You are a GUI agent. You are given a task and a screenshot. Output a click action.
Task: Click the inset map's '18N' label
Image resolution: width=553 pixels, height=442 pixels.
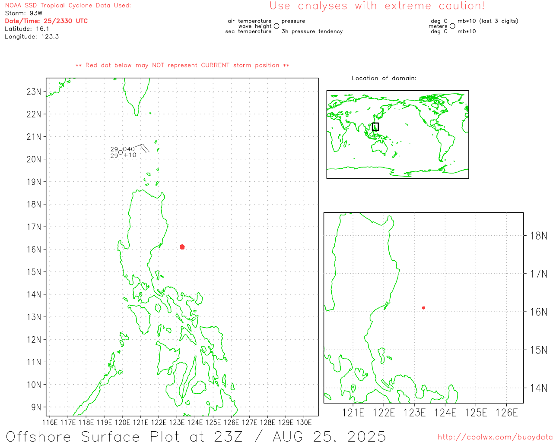click(539, 236)
